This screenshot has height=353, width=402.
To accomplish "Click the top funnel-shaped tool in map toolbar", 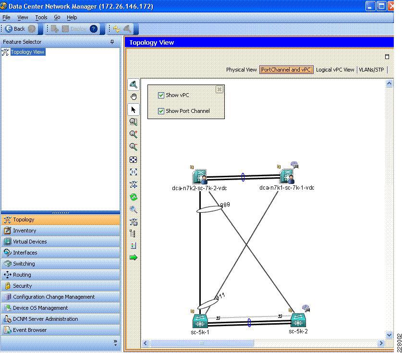I will [x=134, y=85].
